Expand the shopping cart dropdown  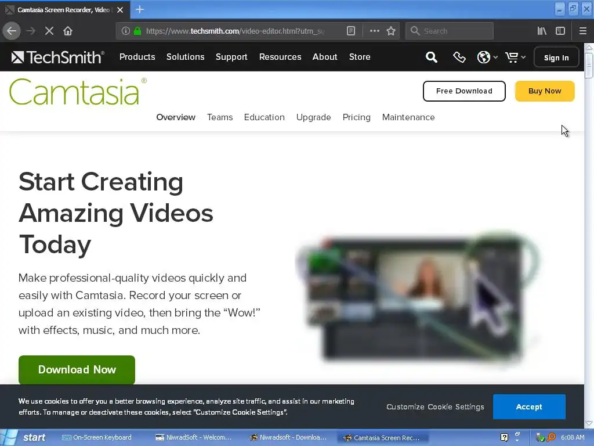[515, 57]
